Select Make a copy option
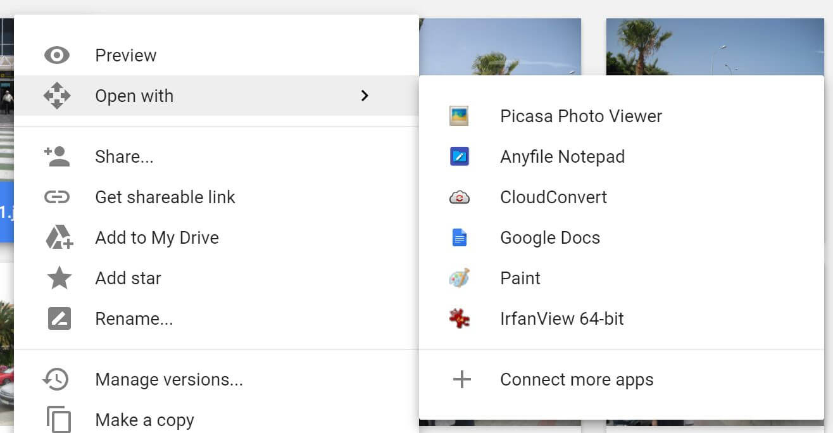833x433 pixels. click(x=144, y=420)
